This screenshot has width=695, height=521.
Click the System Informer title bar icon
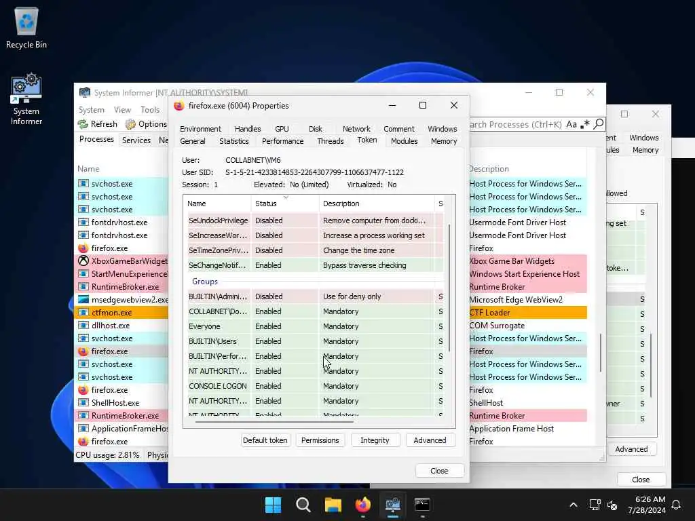point(84,92)
